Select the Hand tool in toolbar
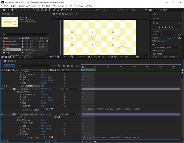 point(12,10)
